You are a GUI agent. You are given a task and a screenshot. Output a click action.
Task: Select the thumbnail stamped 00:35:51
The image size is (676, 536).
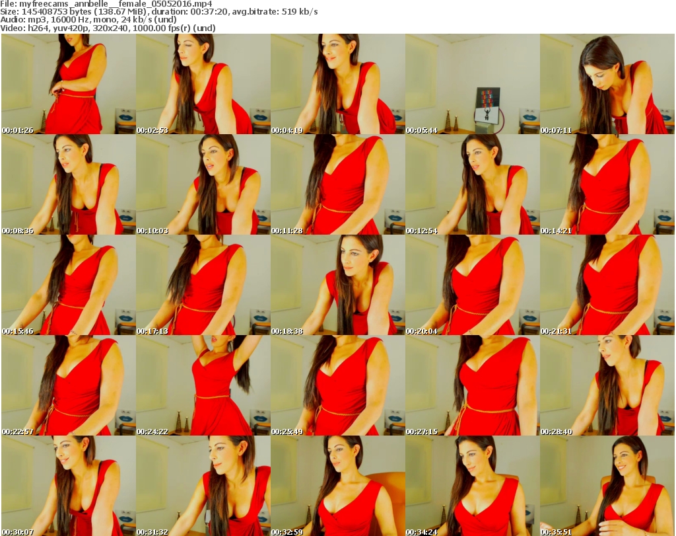coord(607,486)
